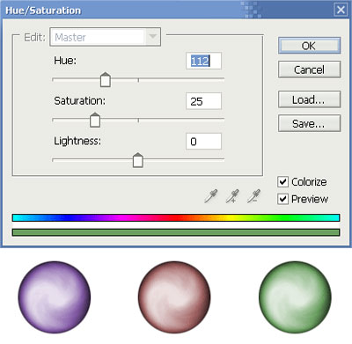Click the OK button
This screenshot has height=344, width=352.
tap(309, 46)
